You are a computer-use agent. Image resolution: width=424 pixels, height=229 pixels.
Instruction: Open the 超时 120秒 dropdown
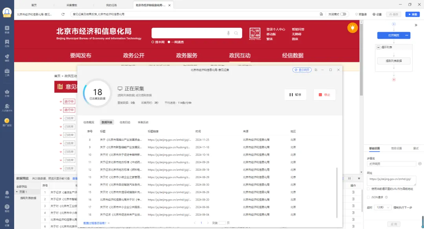click(x=382, y=207)
